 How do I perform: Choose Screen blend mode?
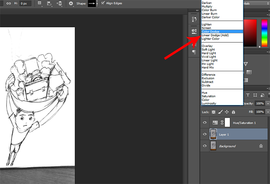(222, 28)
